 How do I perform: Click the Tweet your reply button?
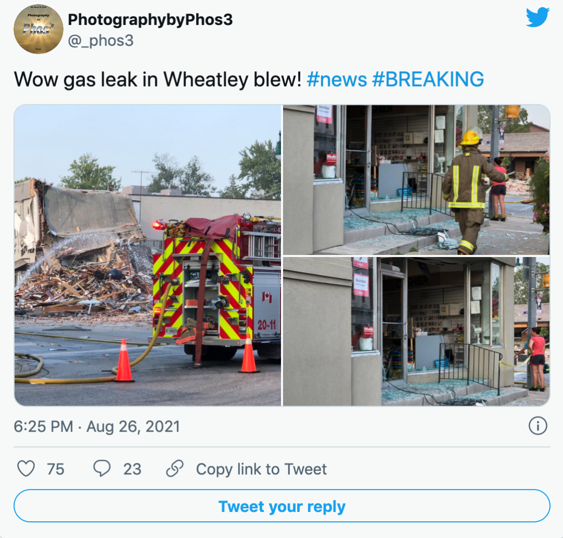click(x=282, y=506)
